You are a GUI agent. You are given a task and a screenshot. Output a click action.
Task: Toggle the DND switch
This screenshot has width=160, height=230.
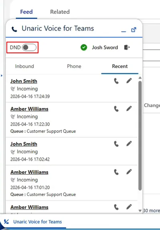pyautogui.click(x=29, y=47)
